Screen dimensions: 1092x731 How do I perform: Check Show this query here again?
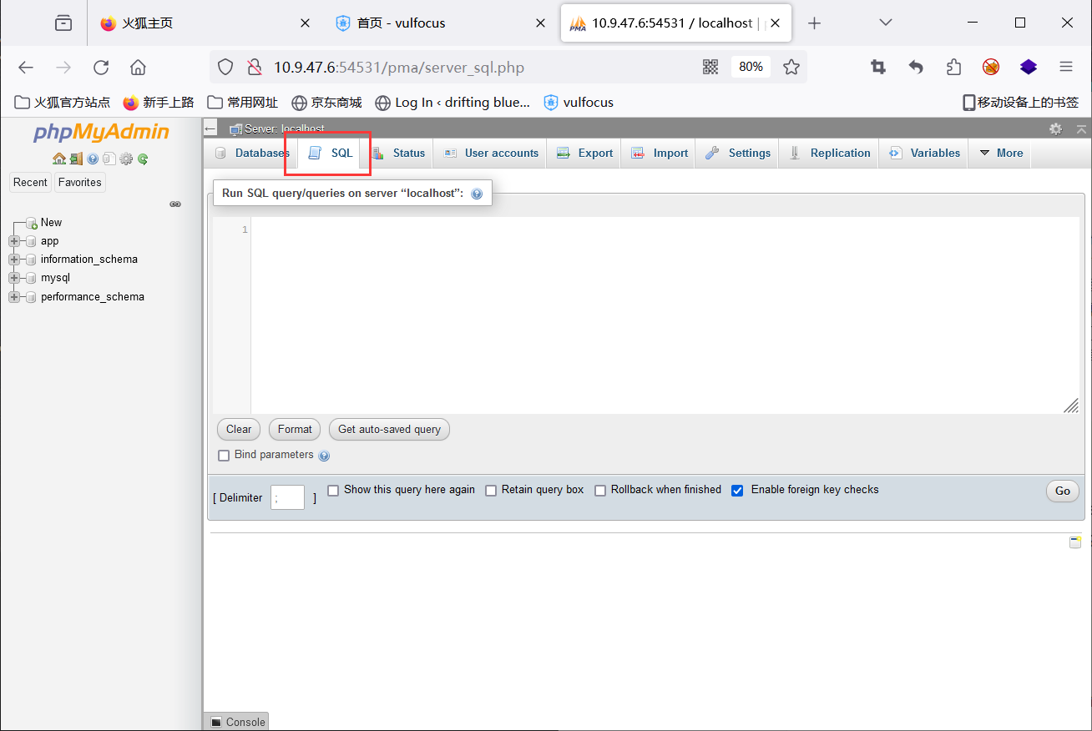[333, 491]
